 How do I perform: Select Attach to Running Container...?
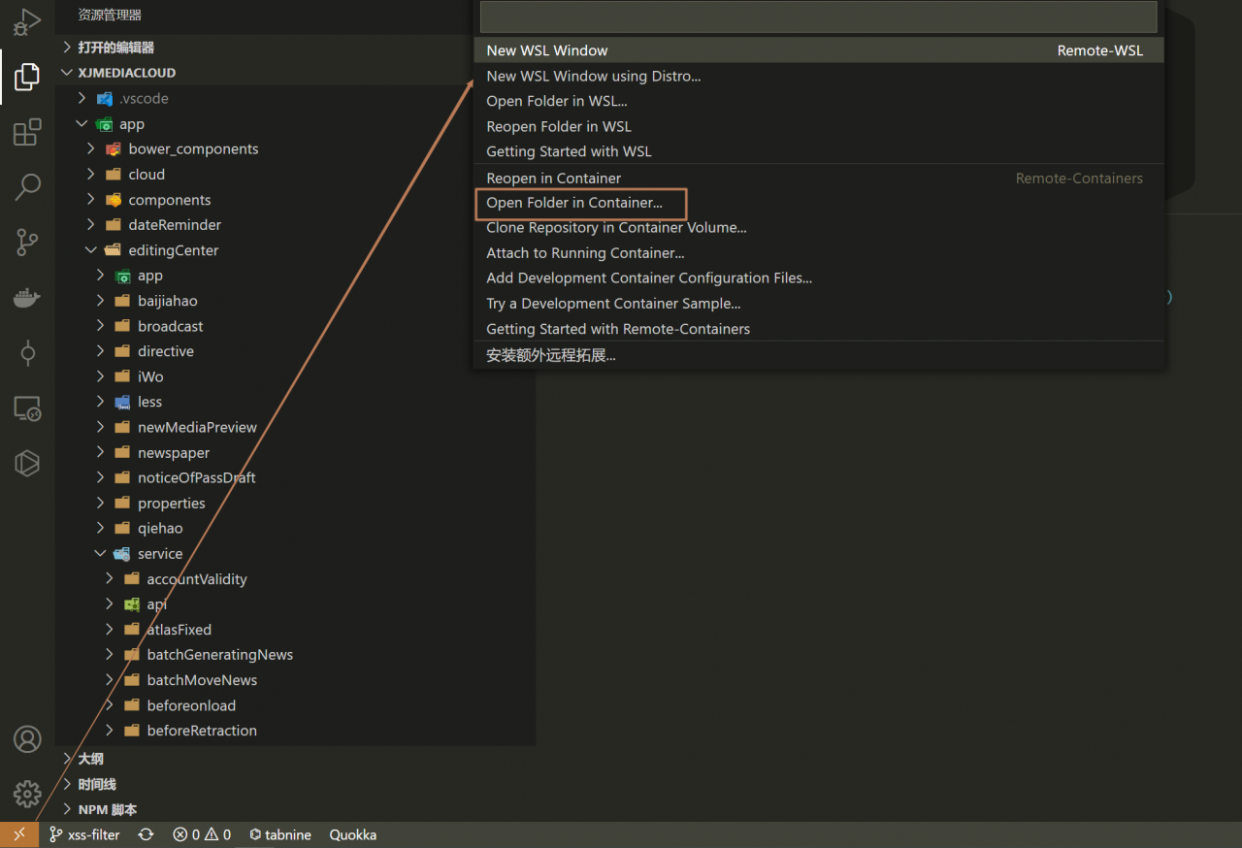(819, 253)
